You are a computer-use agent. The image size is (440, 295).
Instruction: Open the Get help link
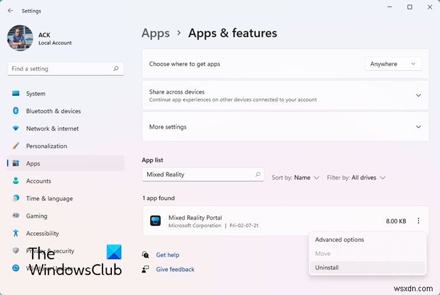click(x=168, y=255)
